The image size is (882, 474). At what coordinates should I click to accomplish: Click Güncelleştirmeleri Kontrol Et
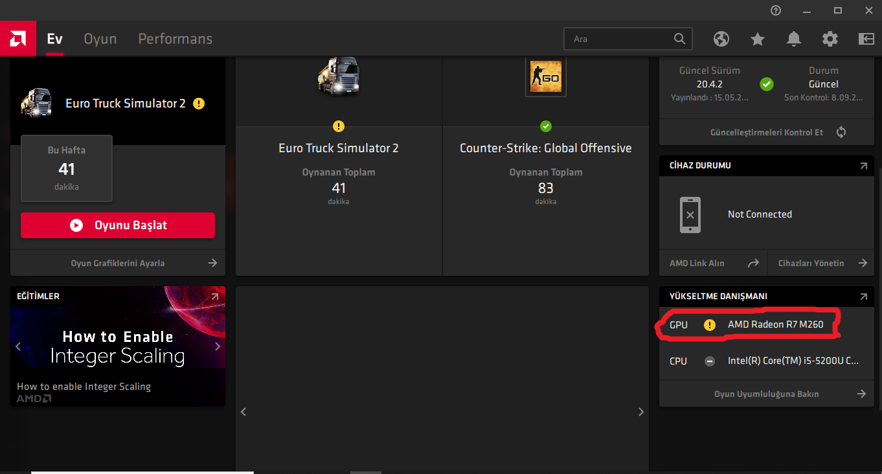(767, 132)
